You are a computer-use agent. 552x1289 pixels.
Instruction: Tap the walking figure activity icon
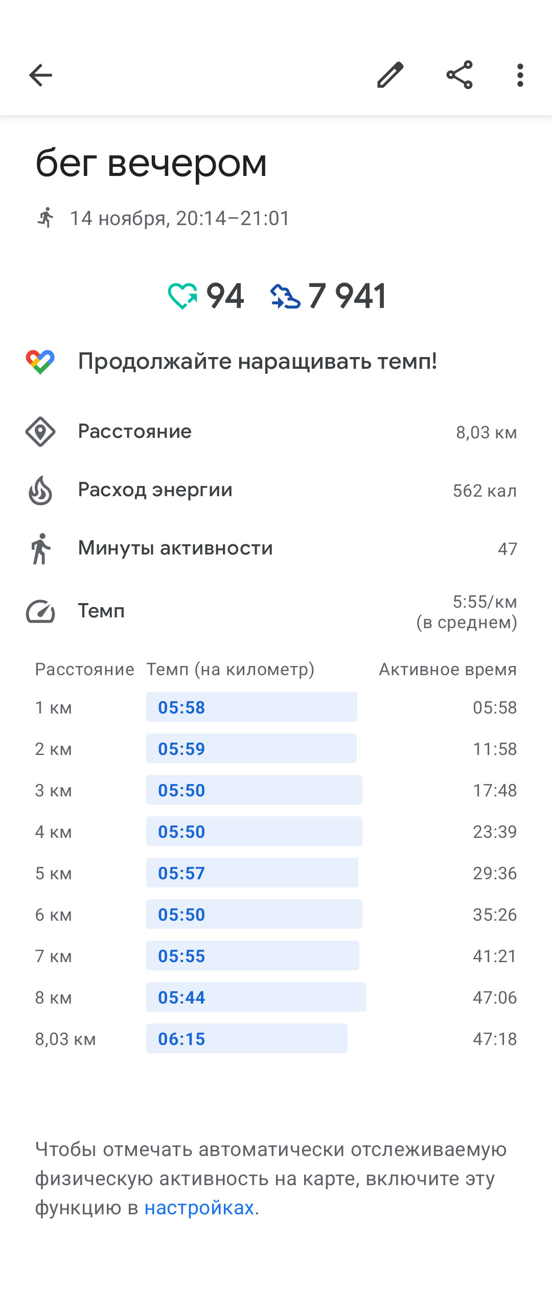pos(40,549)
